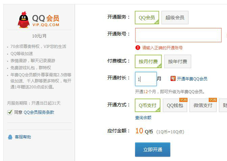Click the 开通12个月 upgrade hint text
Screen dimensions: 227x161
pos(170,92)
